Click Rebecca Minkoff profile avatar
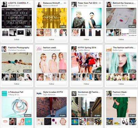 (39, 4)
